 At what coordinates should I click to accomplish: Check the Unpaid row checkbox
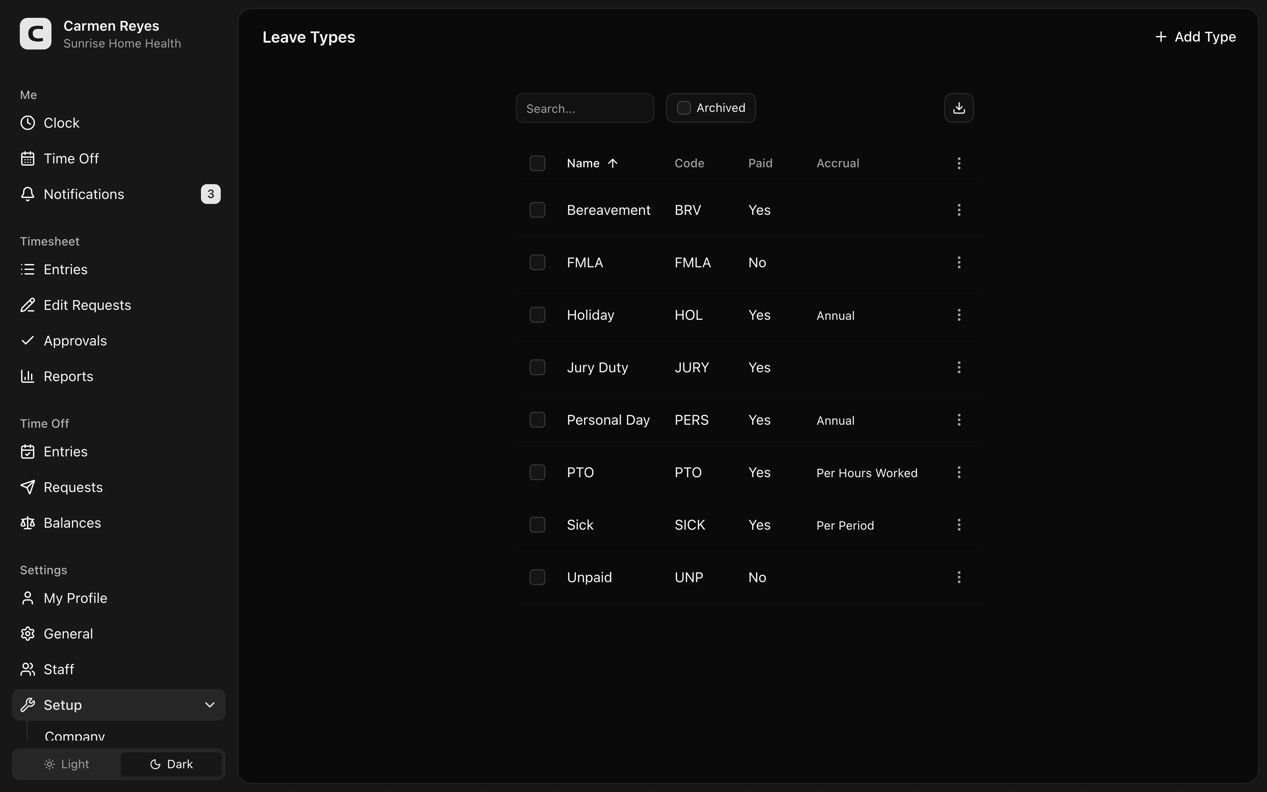(x=537, y=577)
